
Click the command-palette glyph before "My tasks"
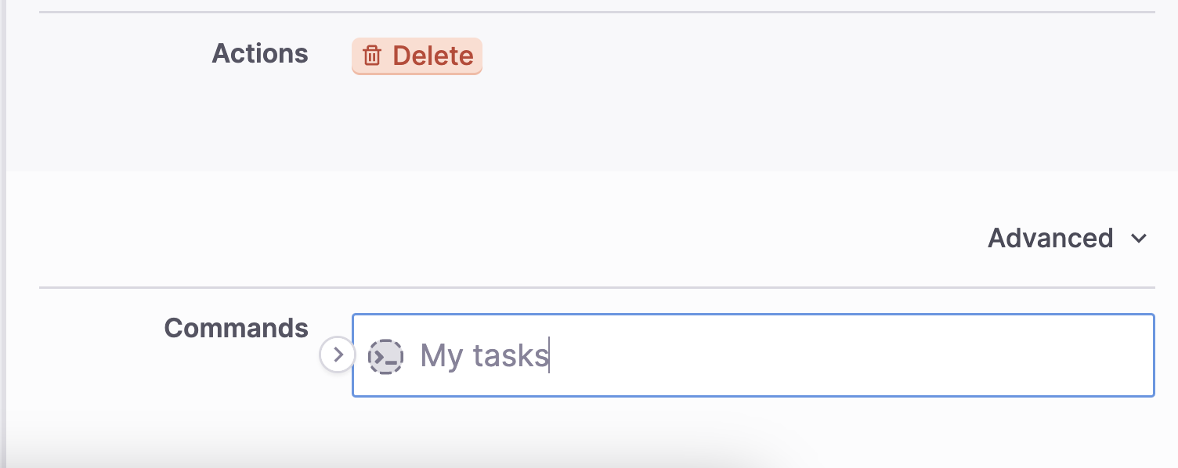[386, 356]
